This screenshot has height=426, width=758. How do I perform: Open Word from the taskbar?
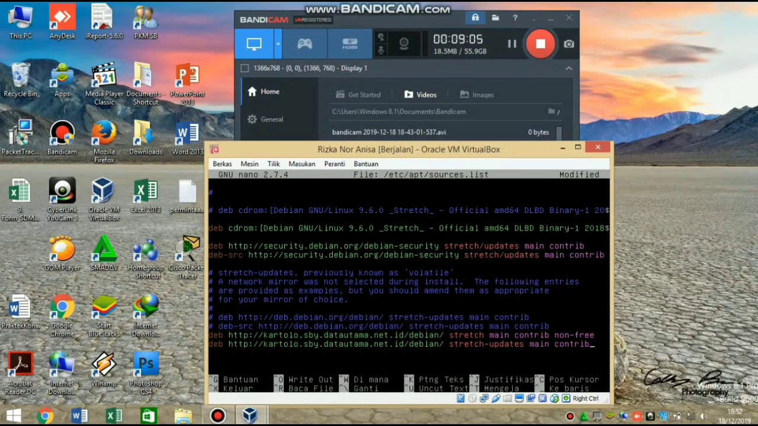tap(79, 416)
